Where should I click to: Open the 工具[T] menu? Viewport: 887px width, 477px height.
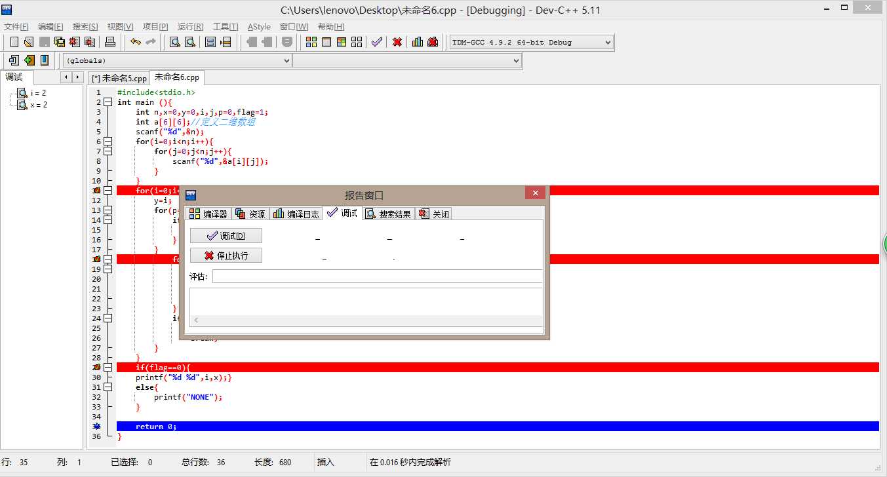click(x=226, y=27)
